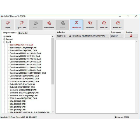Click the MMC Flasher title bar app icon
Screen dimensions: 140x140
2,16
